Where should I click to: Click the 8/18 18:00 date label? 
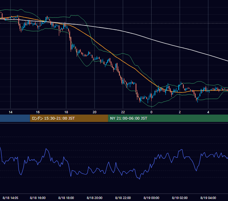click(x=66, y=198)
